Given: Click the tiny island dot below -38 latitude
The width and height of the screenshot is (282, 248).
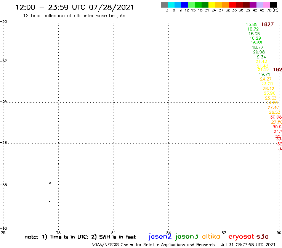Looking at the screenshot, I should [x=50, y=201].
